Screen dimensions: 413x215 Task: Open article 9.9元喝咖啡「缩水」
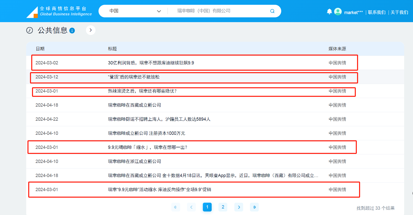coord(148,147)
